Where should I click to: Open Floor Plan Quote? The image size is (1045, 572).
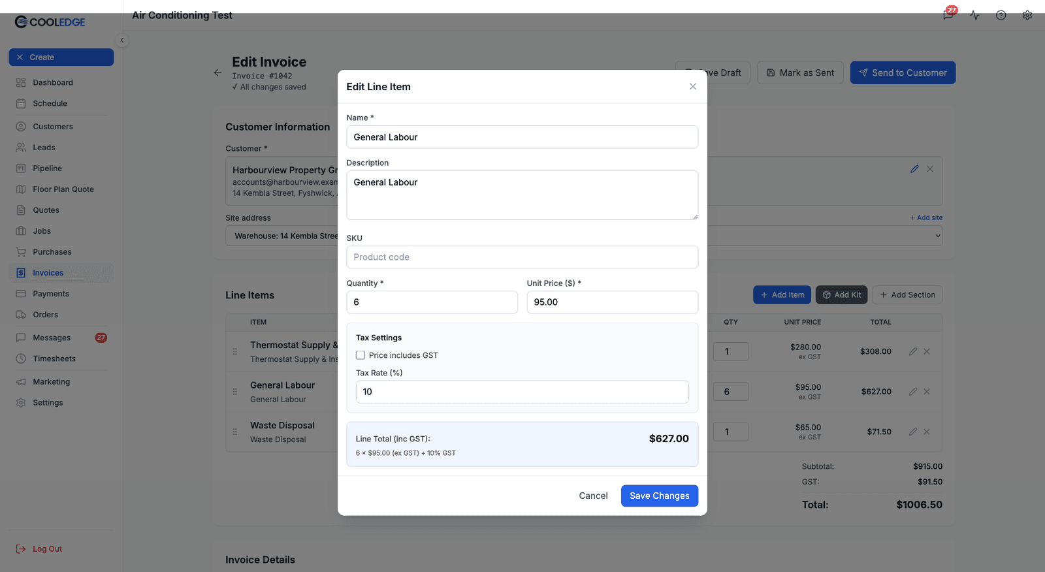coord(61,189)
